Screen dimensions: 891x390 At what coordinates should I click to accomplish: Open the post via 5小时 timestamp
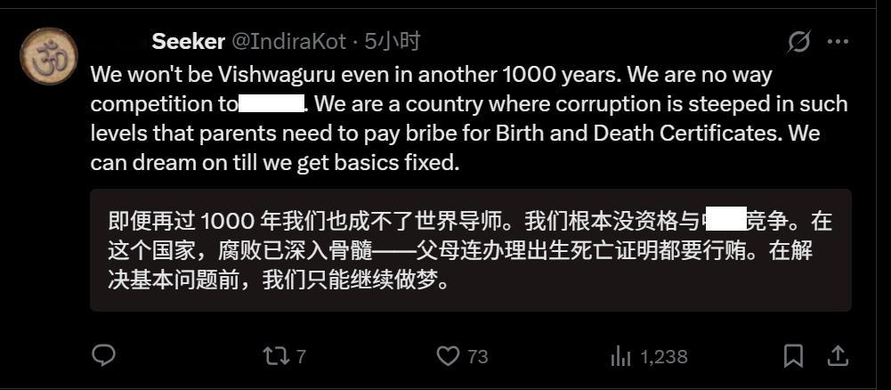click(392, 42)
